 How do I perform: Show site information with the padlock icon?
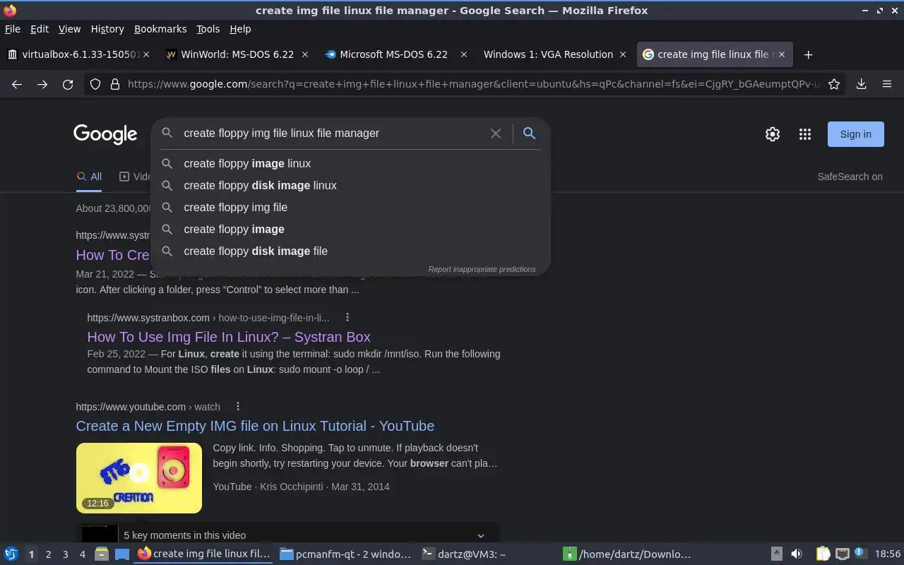point(115,84)
